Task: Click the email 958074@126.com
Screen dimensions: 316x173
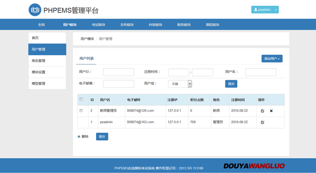Action: click(140, 111)
